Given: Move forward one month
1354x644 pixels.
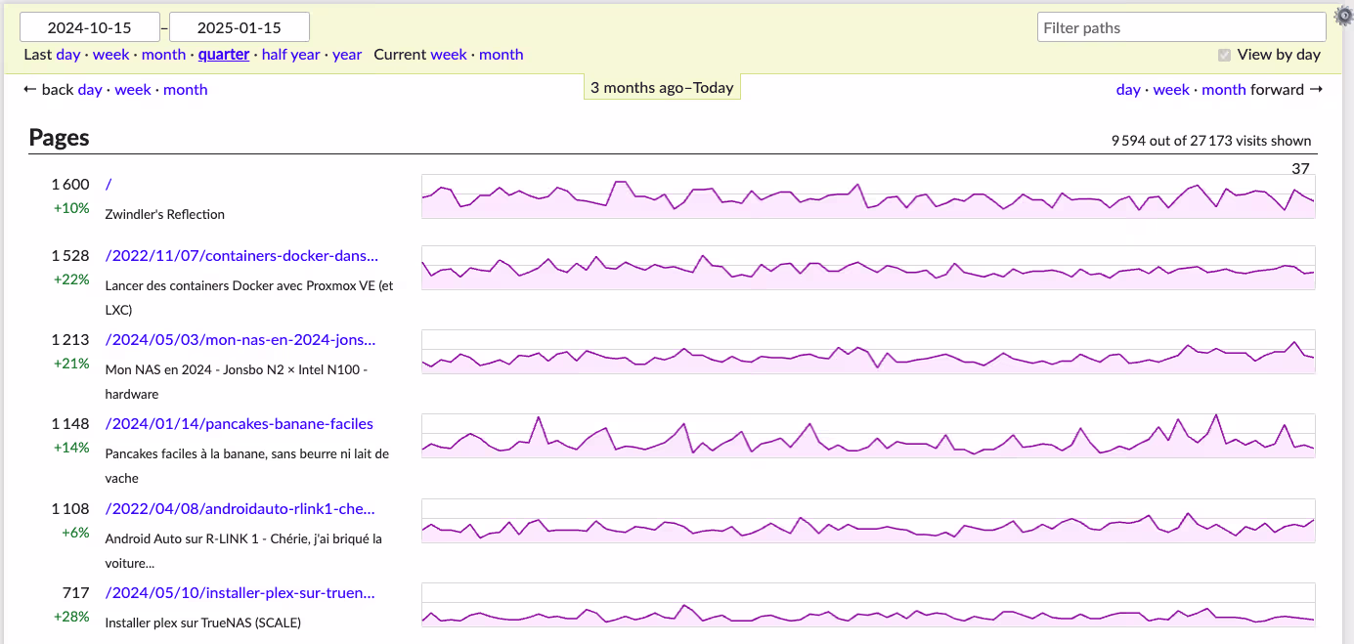Looking at the screenshot, I should pos(1224,90).
